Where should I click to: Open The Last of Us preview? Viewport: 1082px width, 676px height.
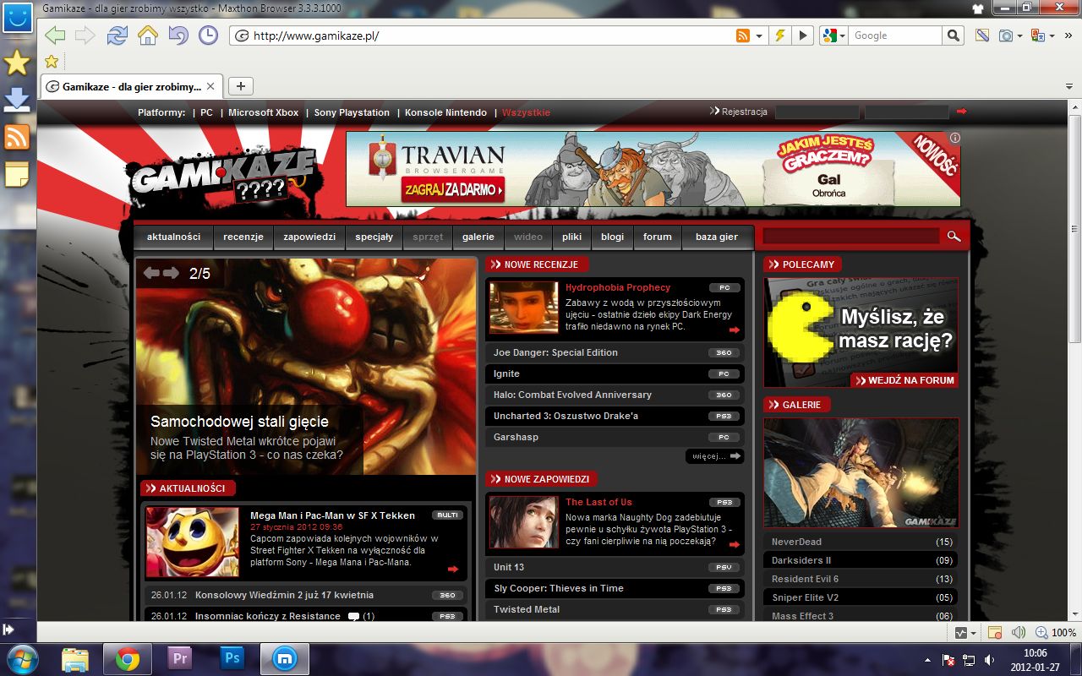coord(598,502)
